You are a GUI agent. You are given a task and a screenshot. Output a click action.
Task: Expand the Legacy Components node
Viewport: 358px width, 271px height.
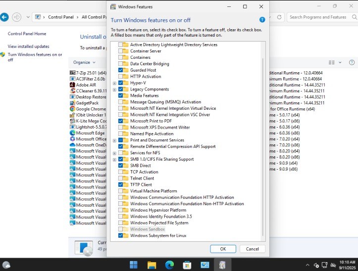point(114,90)
